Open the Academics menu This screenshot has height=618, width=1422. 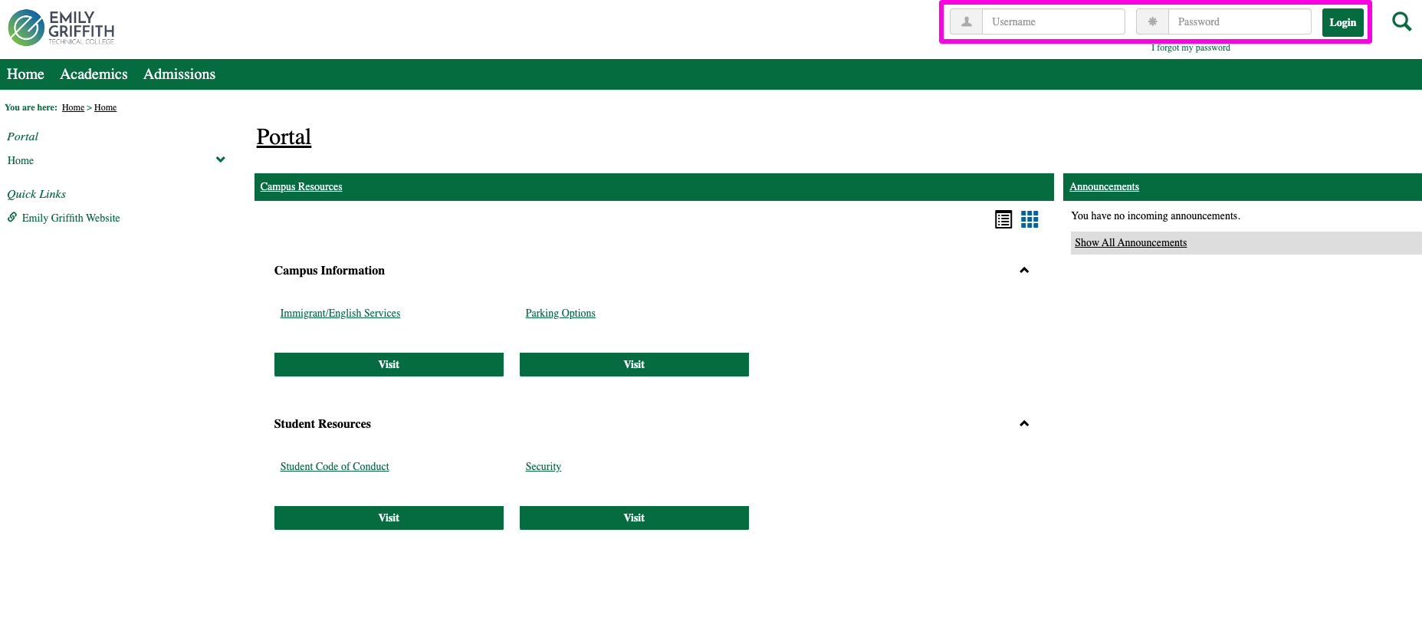tap(94, 74)
